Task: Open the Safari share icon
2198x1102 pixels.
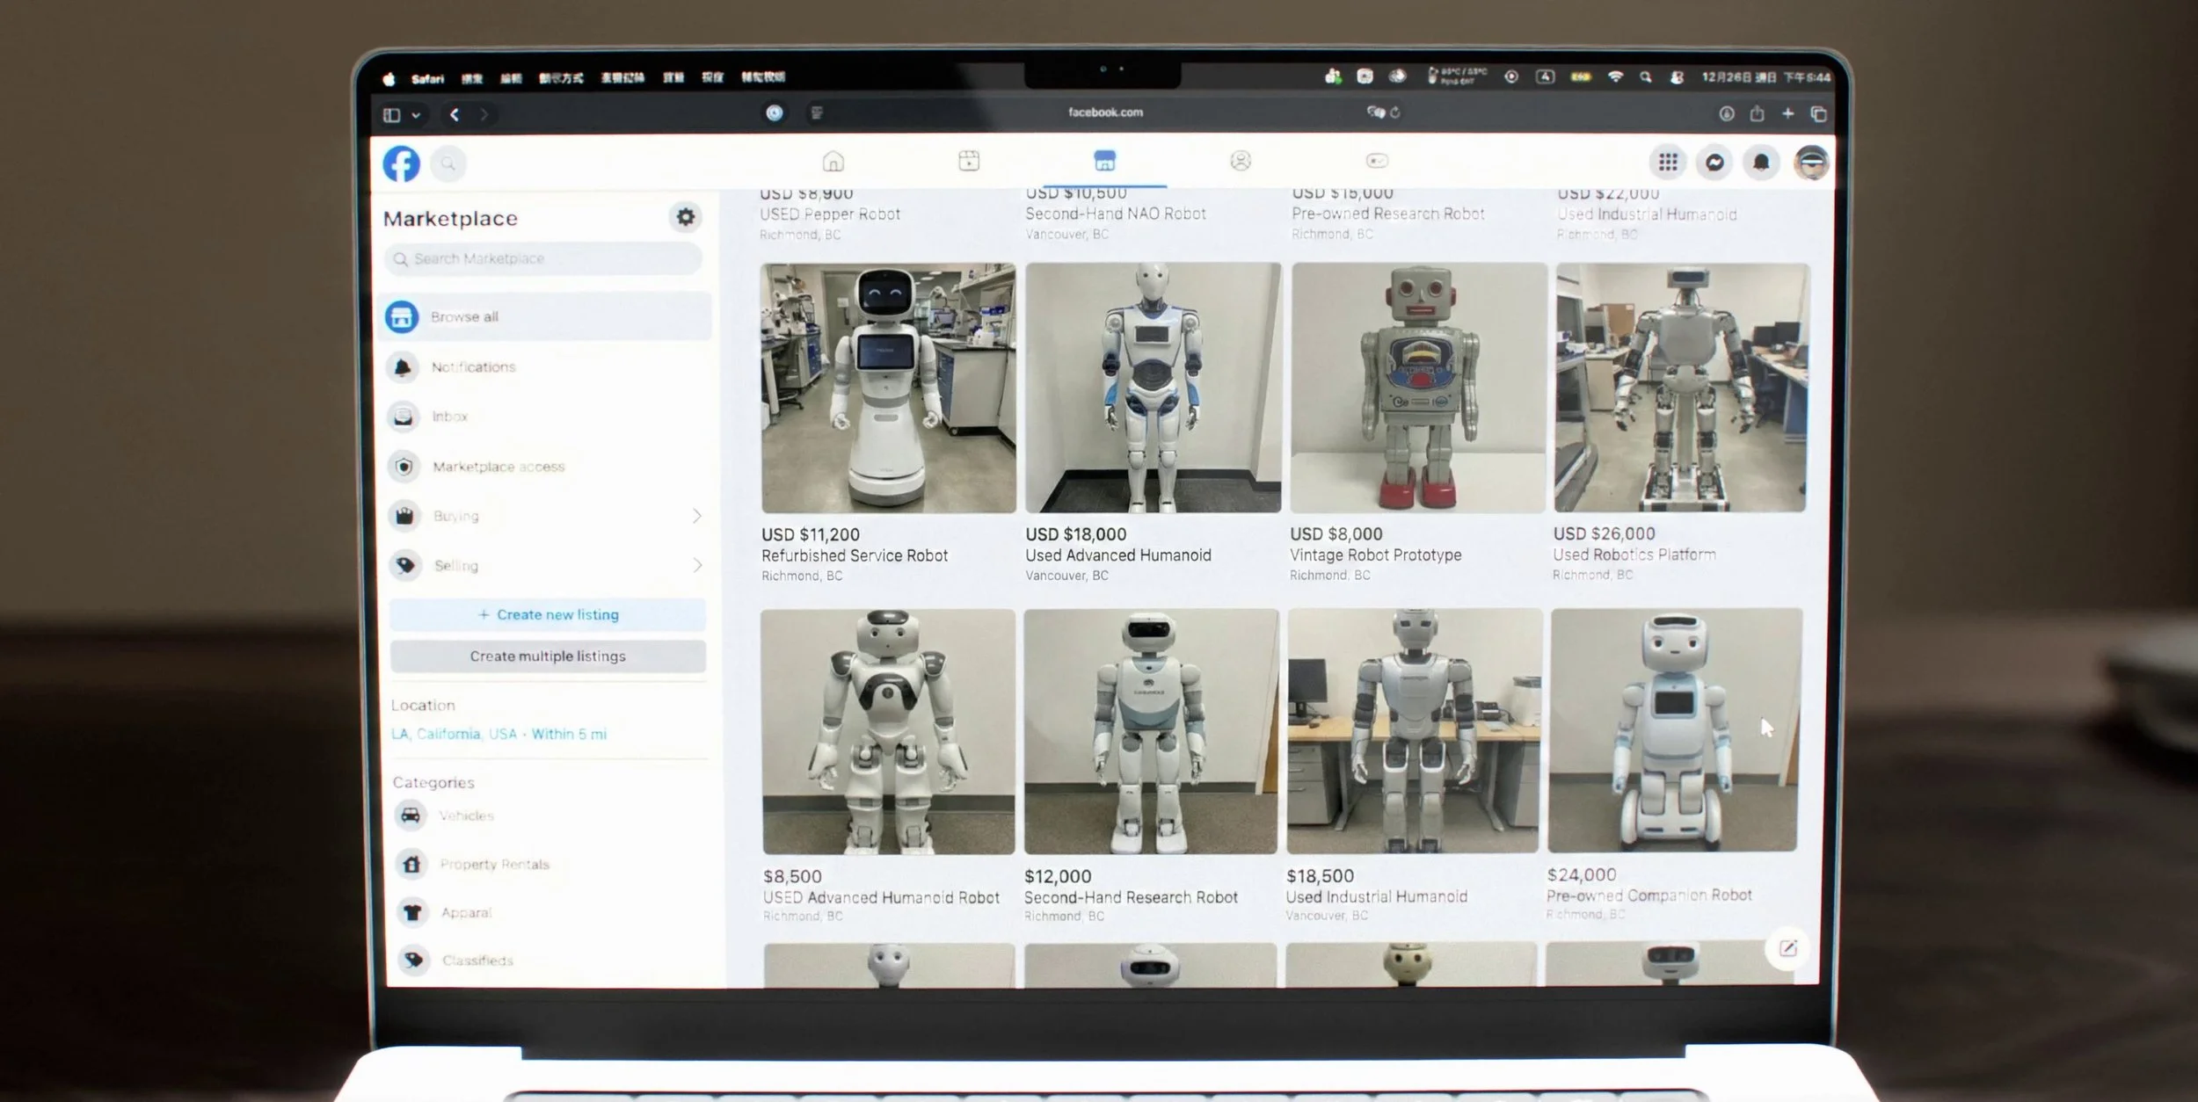Action: click(x=1757, y=113)
